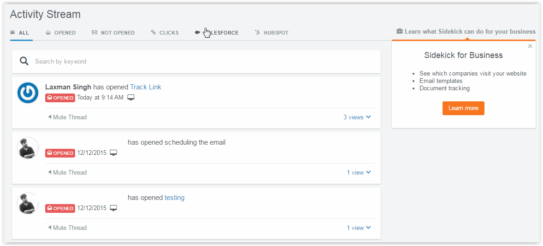The width and height of the screenshot is (543, 246).
Task: Click the red OPENED badge for Track Link
Action: [60, 98]
